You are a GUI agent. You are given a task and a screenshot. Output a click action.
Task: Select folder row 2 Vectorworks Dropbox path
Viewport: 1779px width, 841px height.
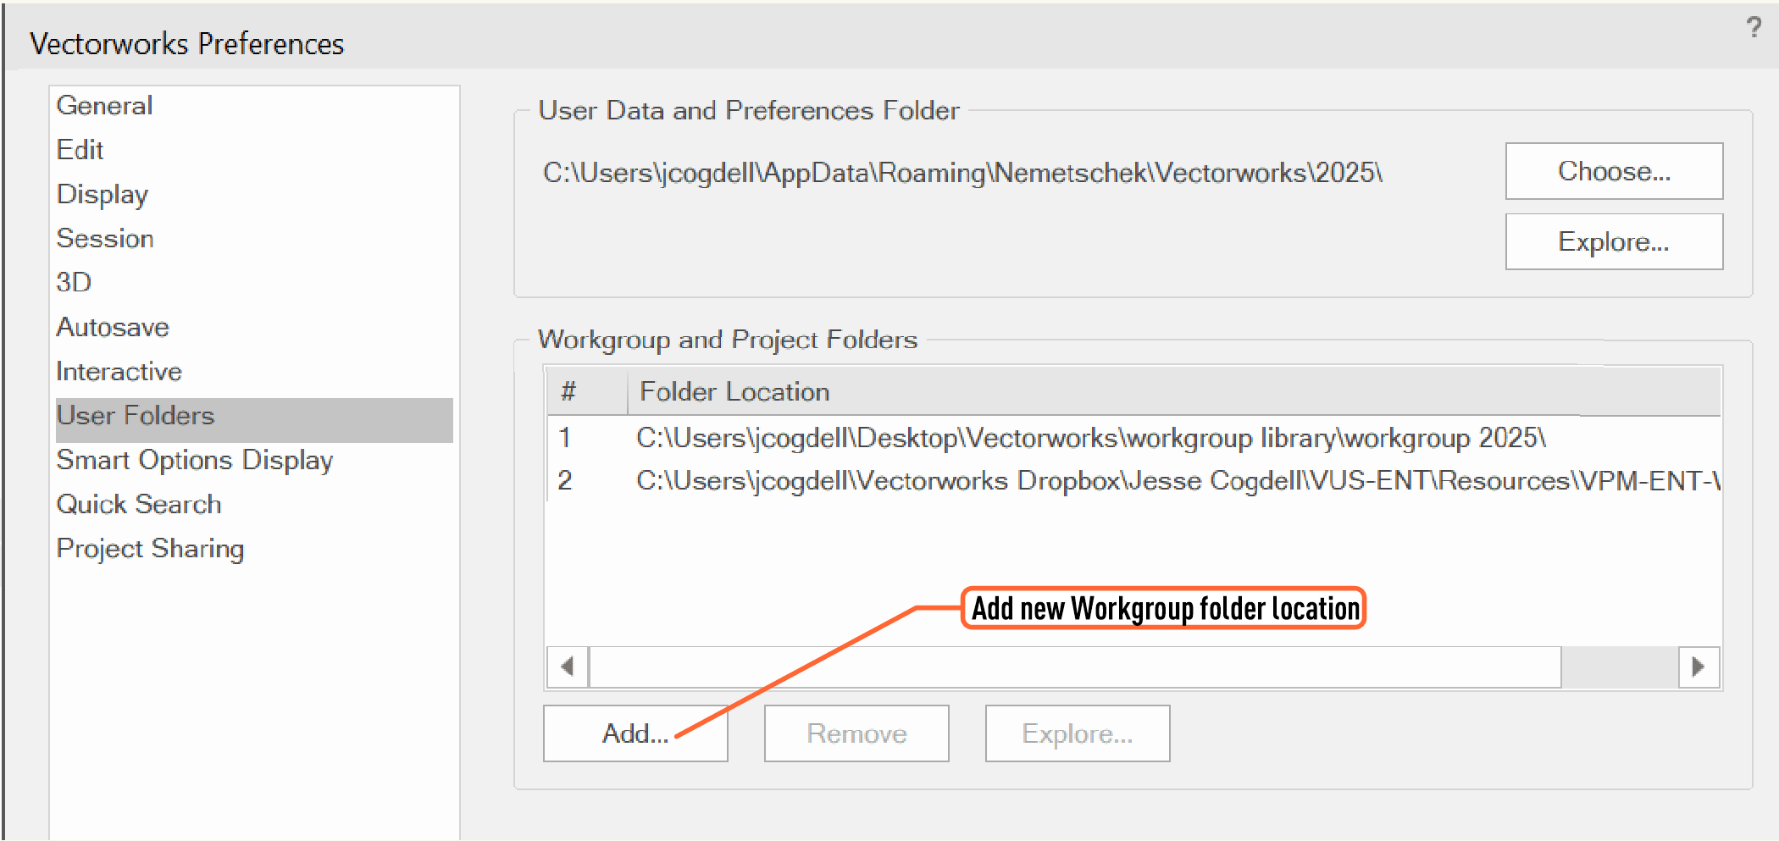point(1133,480)
